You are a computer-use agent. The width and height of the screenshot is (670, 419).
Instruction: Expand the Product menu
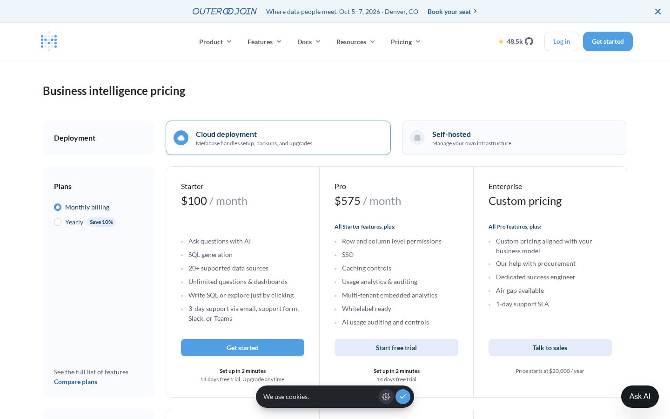point(215,42)
